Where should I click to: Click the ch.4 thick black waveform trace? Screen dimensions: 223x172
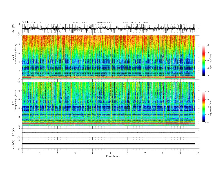pyautogui.click(x=109, y=144)
